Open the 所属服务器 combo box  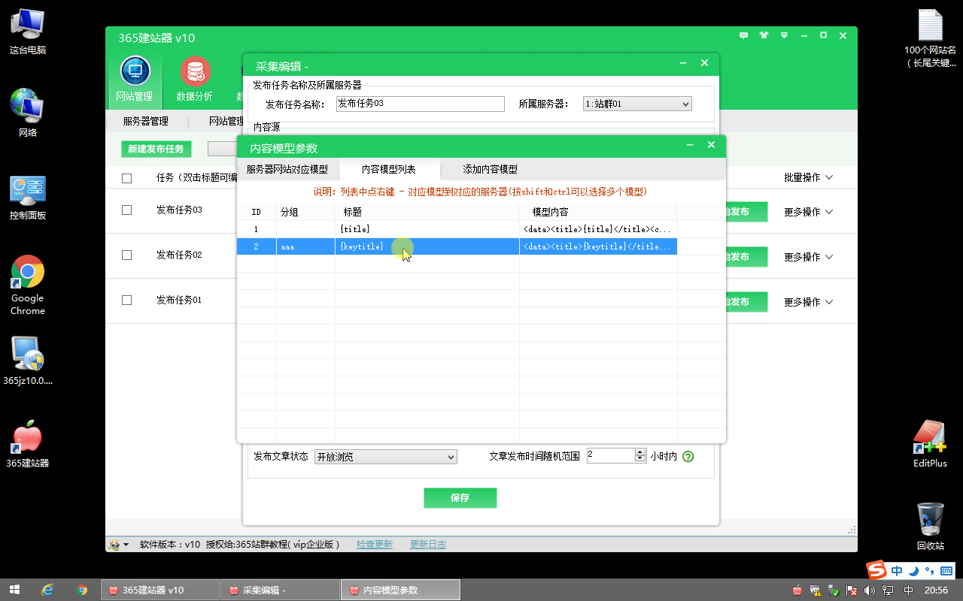point(636,104)
